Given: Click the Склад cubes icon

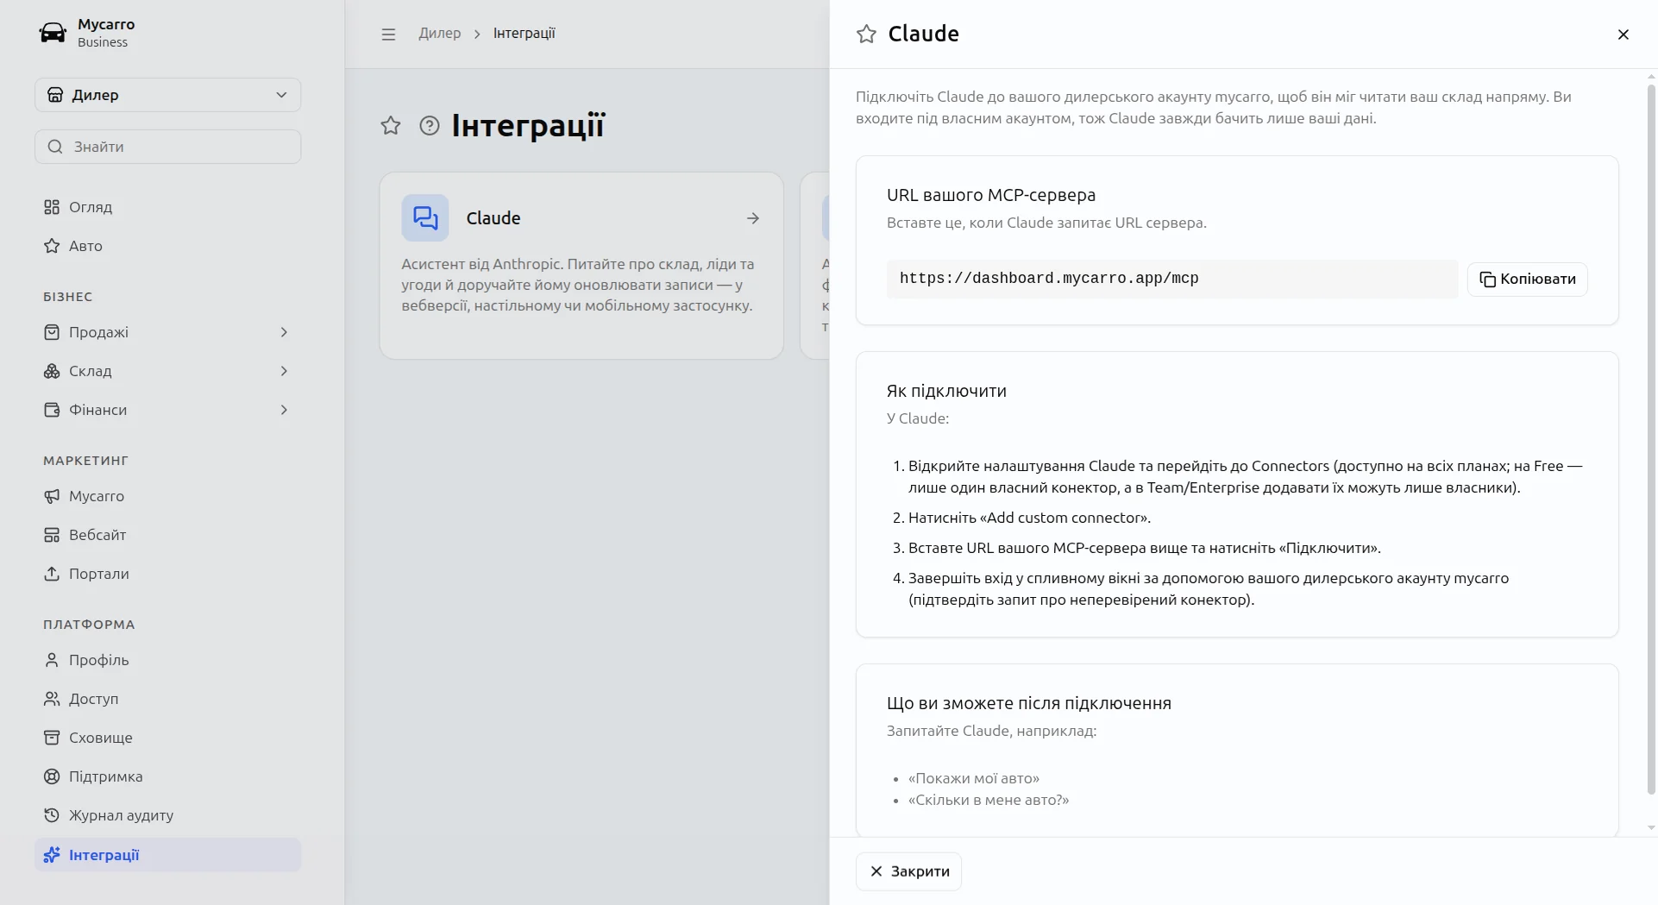Looking at the screenshot, I should 52,371.
